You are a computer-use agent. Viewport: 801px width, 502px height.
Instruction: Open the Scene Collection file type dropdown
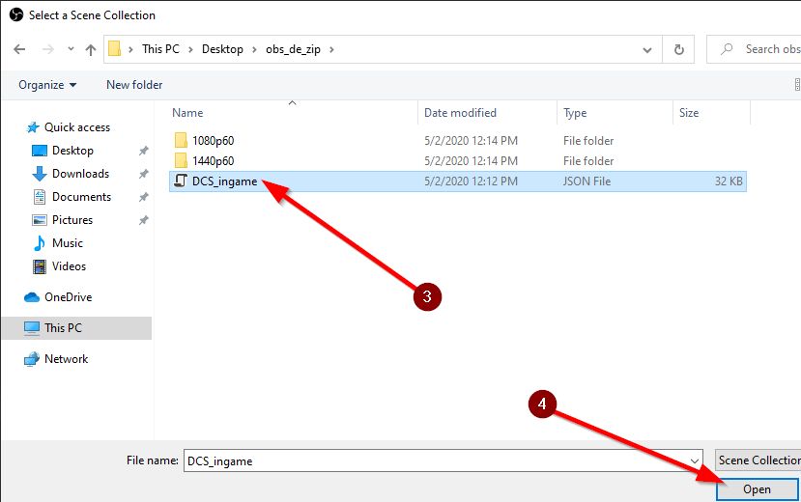[x=758, y=460]
